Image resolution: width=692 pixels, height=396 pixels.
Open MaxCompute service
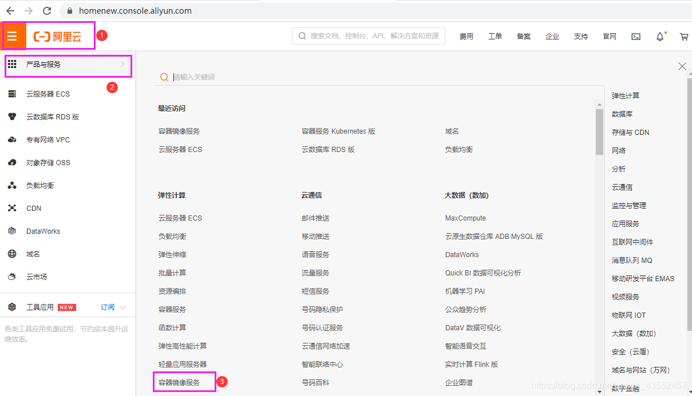pos(465,218)
